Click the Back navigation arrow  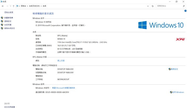[3, 6]
